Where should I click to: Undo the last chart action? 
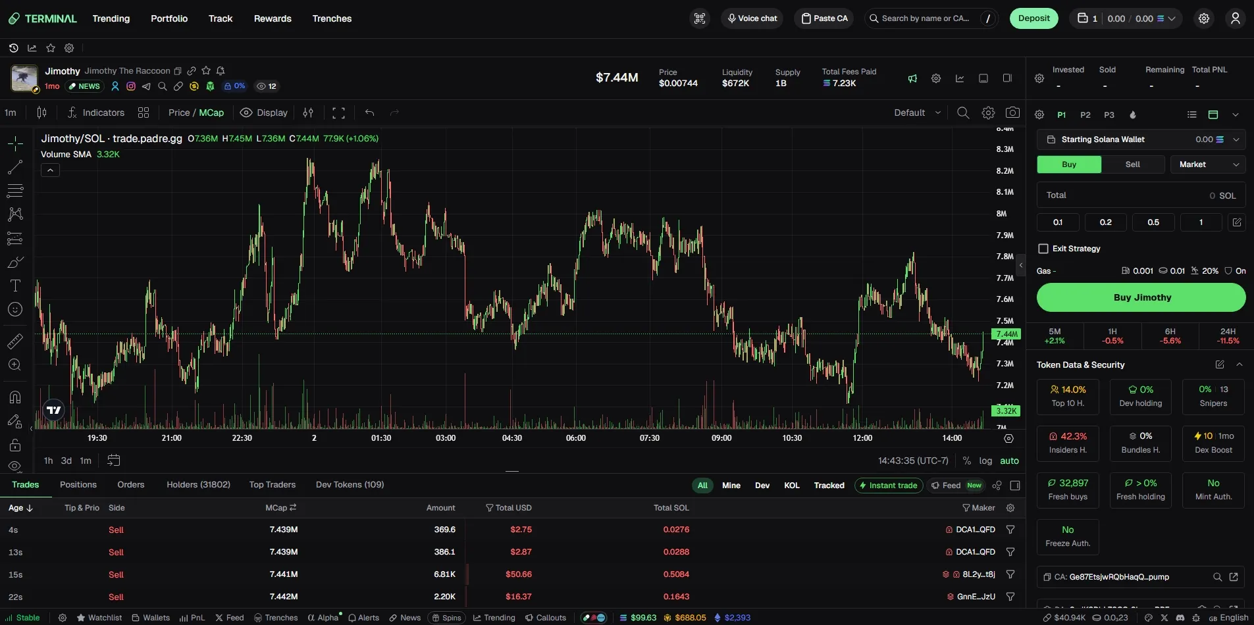pos(370,113)
